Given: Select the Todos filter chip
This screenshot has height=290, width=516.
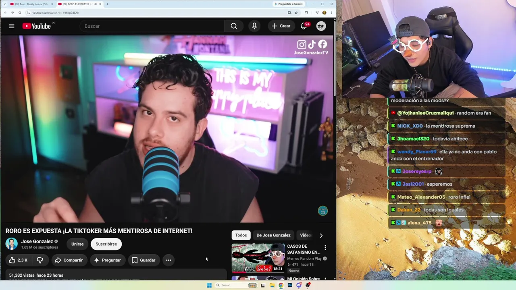Looking at the screenshot, I should [241, 235].
